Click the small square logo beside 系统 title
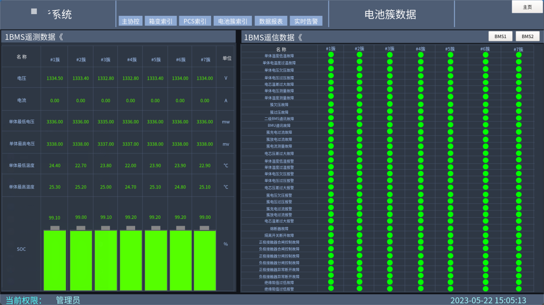 click(x=34, y=12)
